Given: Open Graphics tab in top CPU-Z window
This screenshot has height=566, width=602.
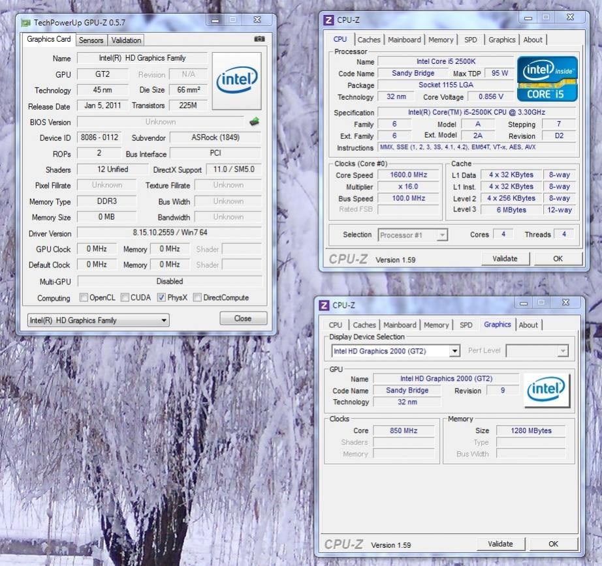Looking at the screenshot, I should (x=501, y=40).
